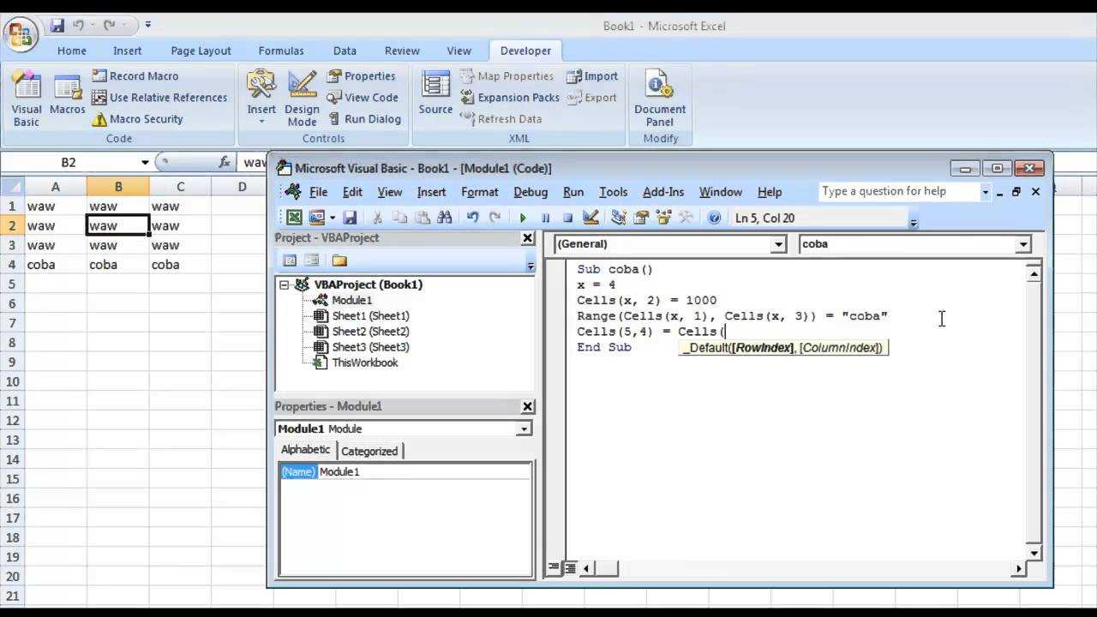Select Module1 in project tree

coord(351,300)
